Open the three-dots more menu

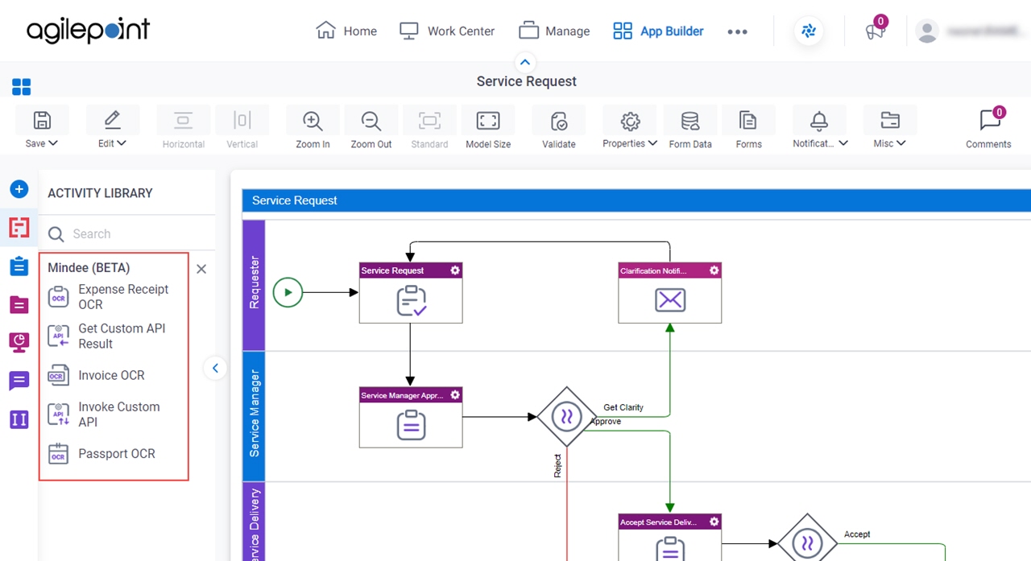click(x=737, y=31)
